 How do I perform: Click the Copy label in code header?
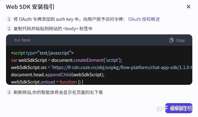(180, 40)
